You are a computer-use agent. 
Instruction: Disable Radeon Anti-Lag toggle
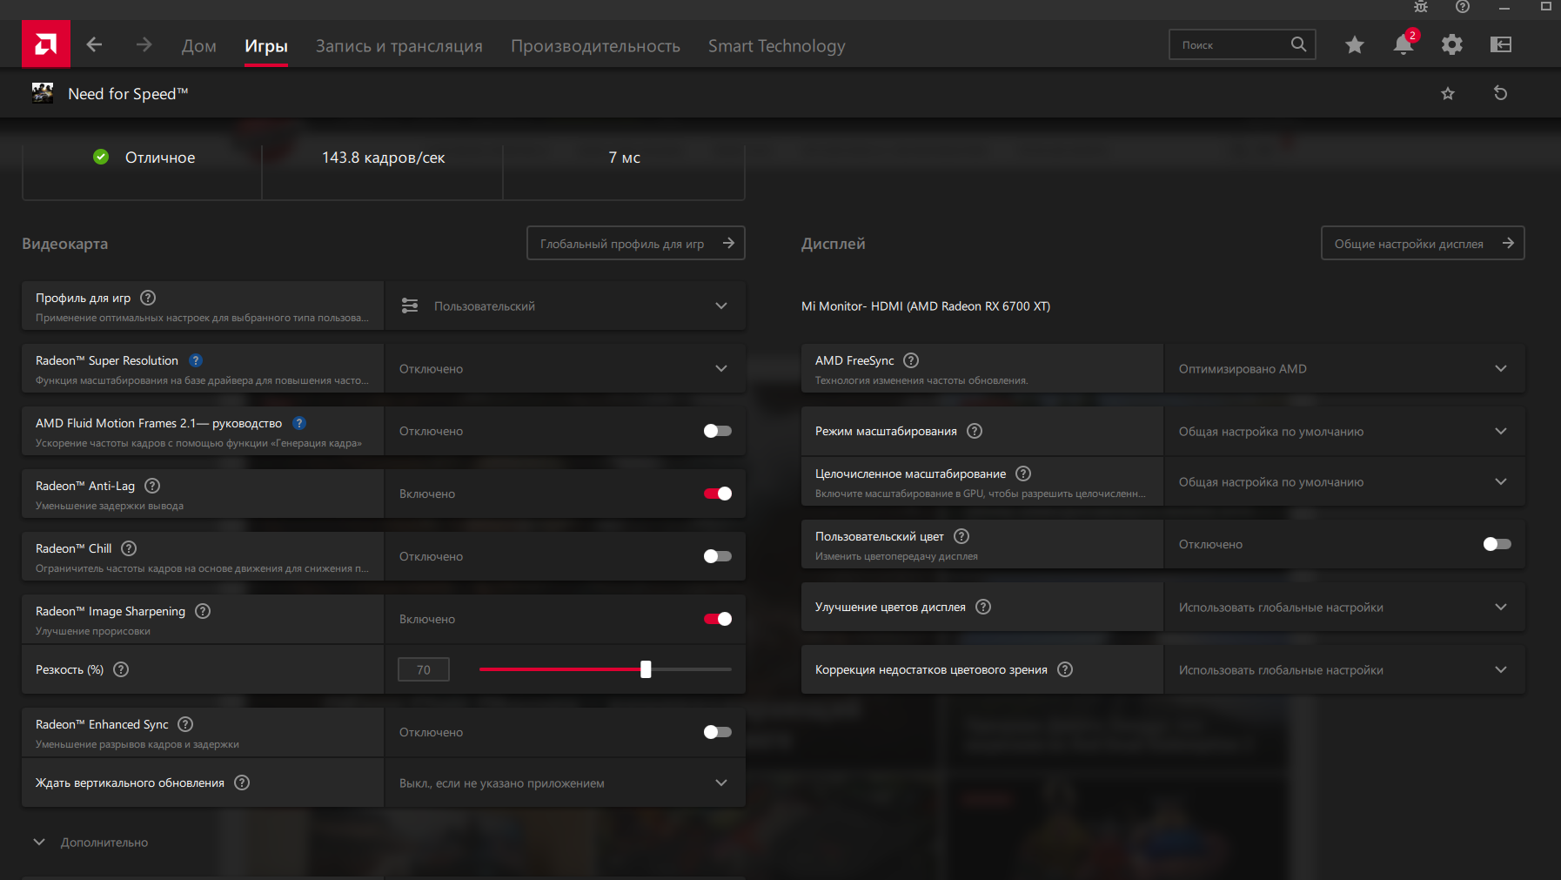[717, 494]
